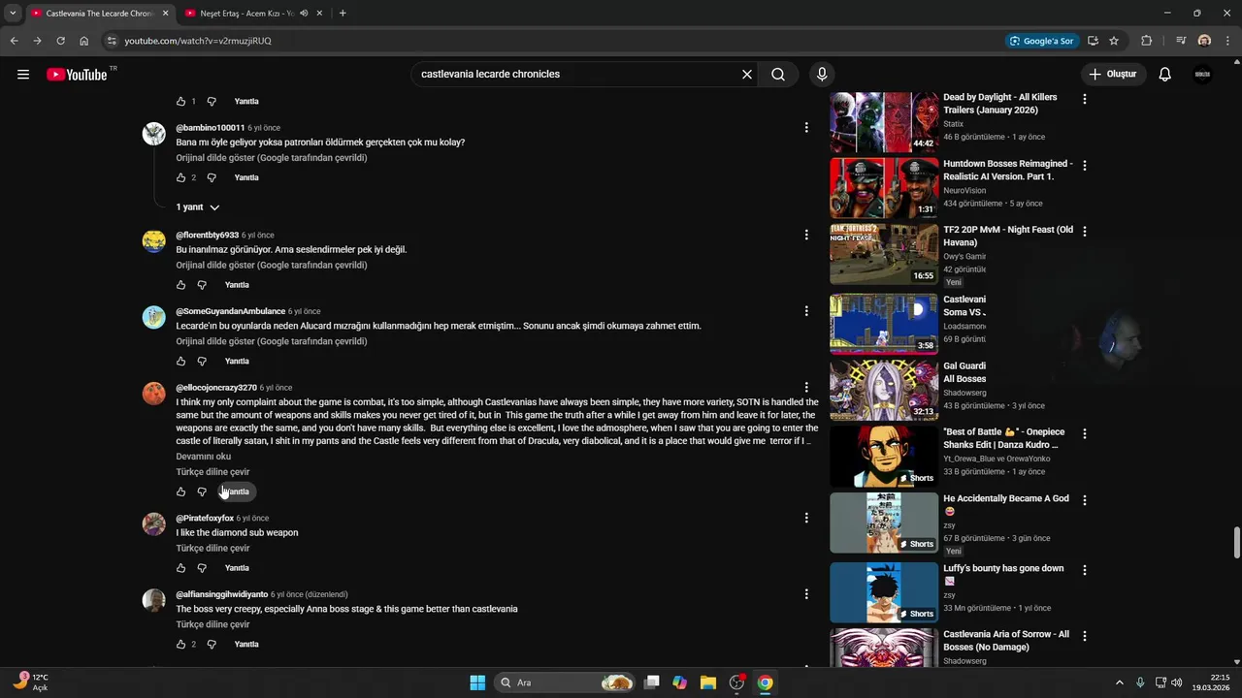Open options menu for @ellocojoncrazy3270 comment
The height and width of the screenshot is (698, 1242).
806,387
